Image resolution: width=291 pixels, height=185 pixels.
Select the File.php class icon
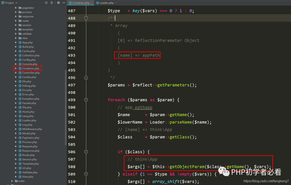coord(20,107)
